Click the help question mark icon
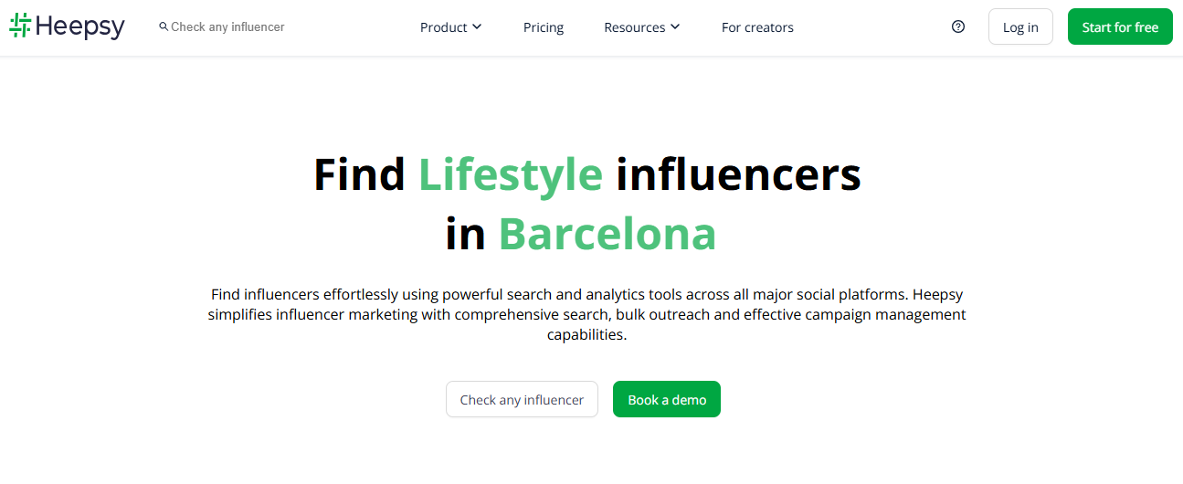 (x=958, y=26)
